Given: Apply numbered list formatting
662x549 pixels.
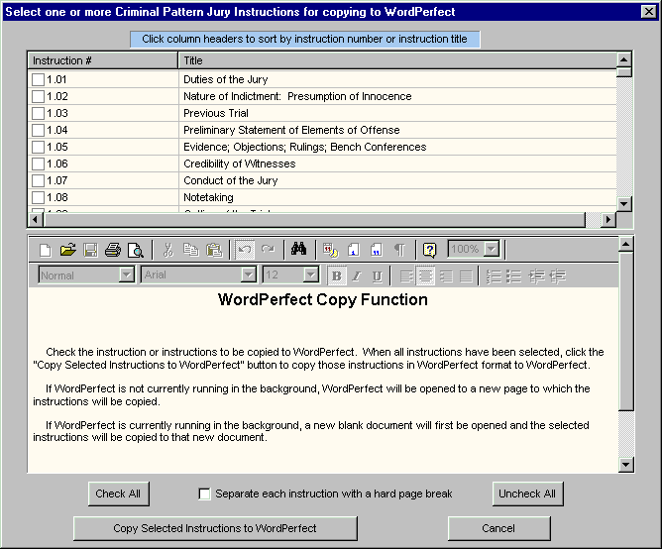Looking at the screenshot, I should tap(494, 276).
